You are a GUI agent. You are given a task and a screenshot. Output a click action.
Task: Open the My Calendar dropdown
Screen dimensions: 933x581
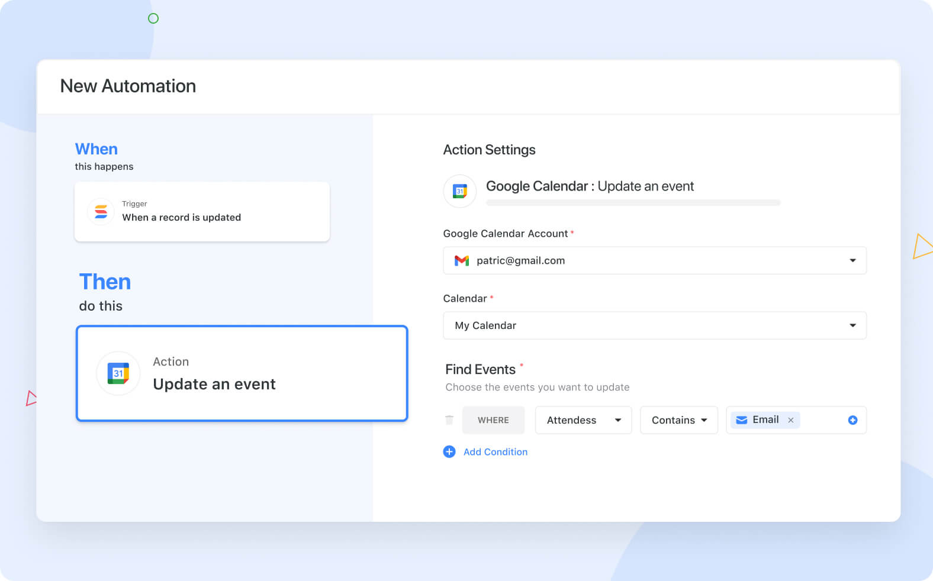pos(655,325)
